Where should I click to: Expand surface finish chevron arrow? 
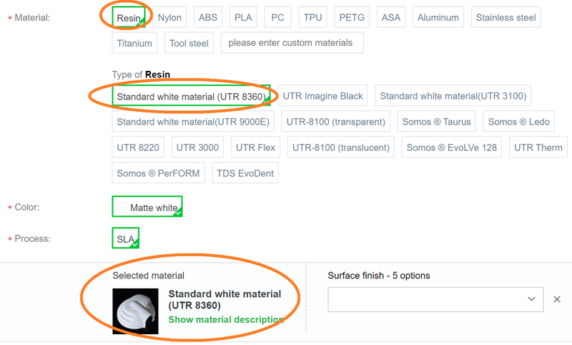point(531,298)
